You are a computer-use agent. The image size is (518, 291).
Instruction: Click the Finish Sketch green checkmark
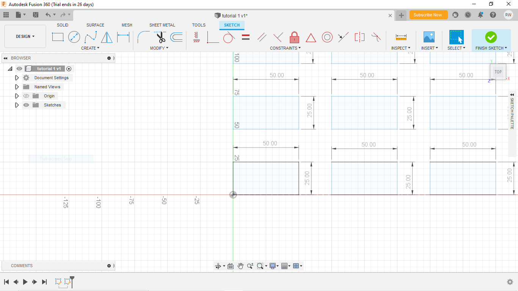point(491,37)
